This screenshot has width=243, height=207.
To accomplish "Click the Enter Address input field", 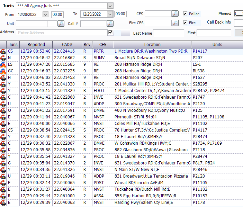I will (x=62, y=33).
